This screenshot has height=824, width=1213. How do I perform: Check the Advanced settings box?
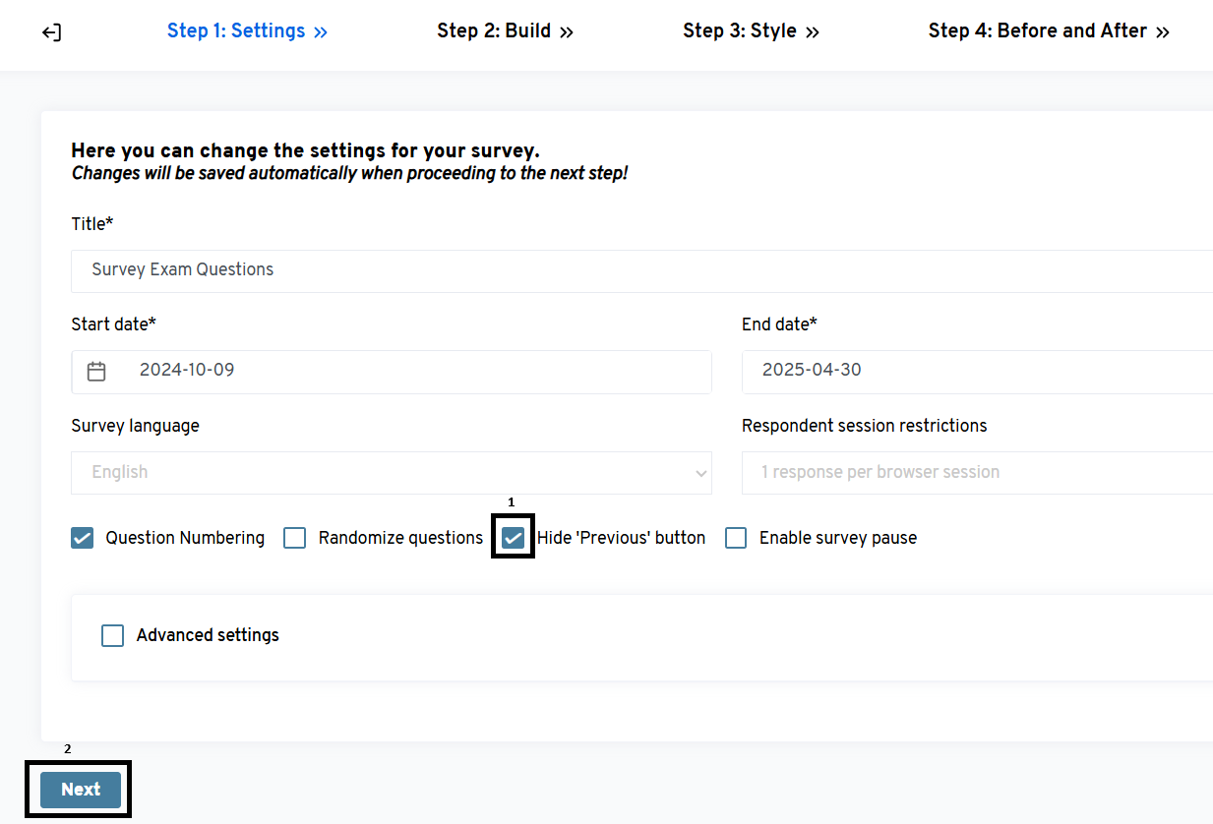[x=113, y=636]
